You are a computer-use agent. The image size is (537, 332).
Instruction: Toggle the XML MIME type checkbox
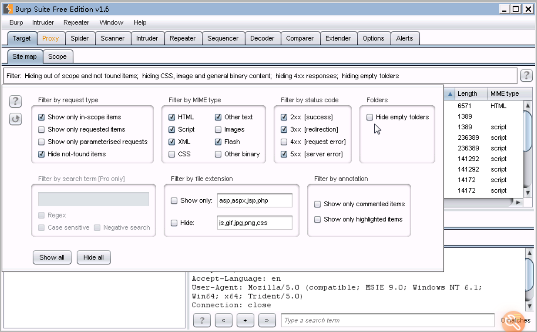coord(172,142)
